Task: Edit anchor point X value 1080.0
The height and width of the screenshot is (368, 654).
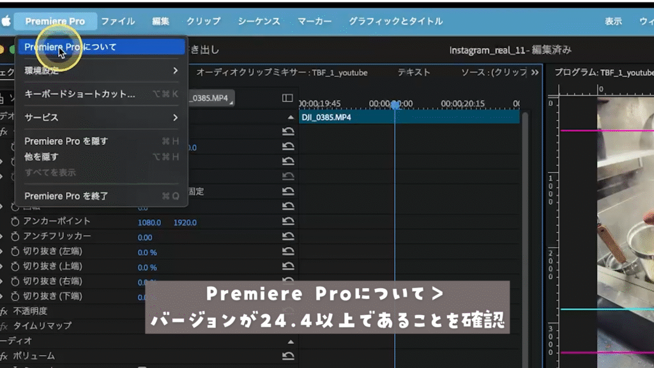Action: (149, 223)
